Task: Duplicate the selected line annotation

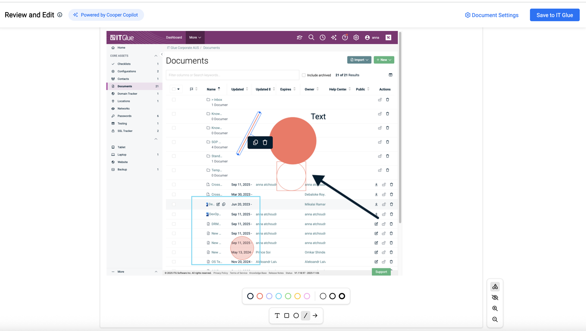Action: point(256,143)
